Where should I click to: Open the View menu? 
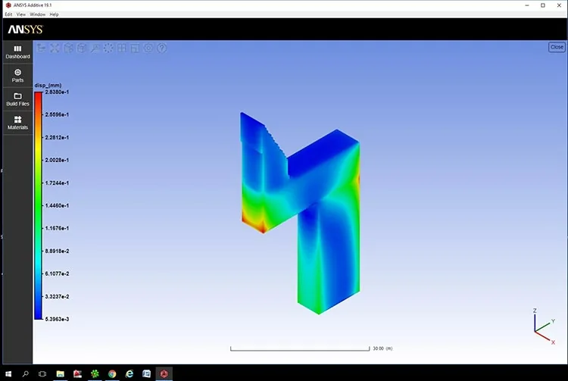pos(21,14)
